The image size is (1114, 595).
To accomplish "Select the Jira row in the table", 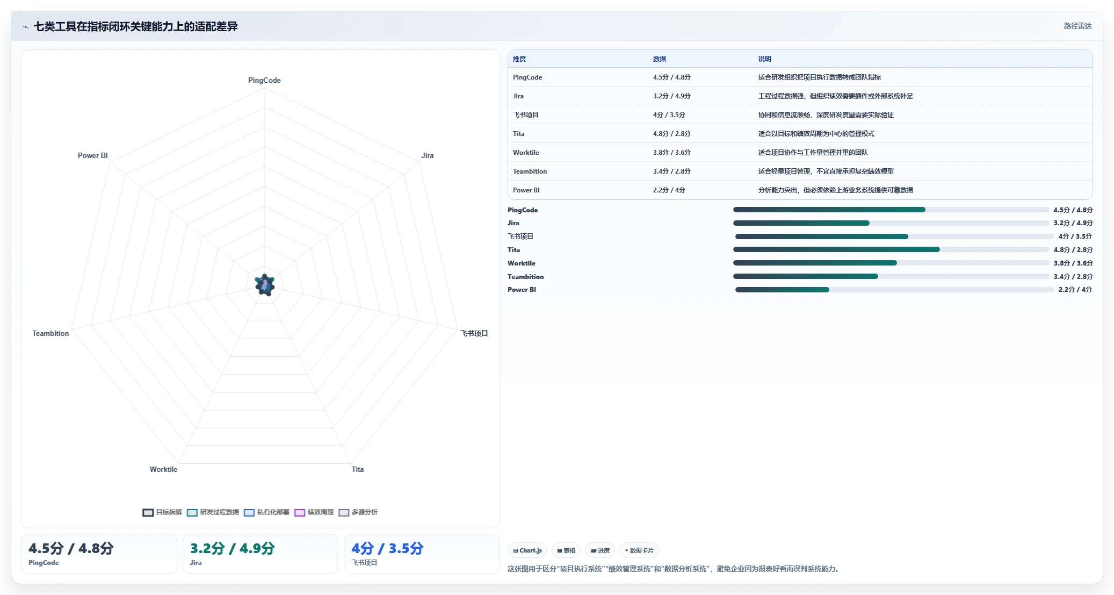I will [800, 96].
